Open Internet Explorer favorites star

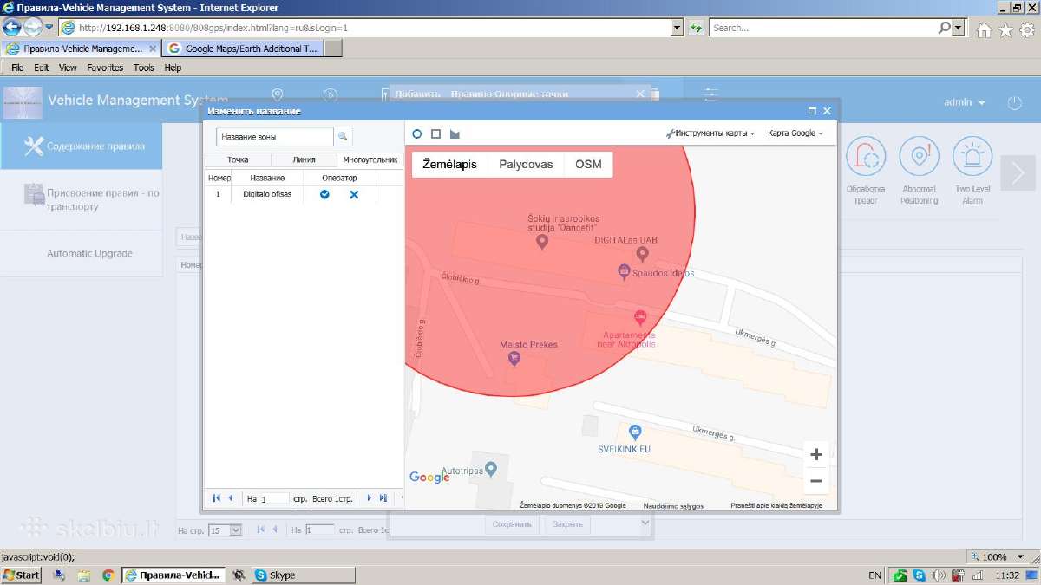pyautogui.click(x=1005, y=30)
